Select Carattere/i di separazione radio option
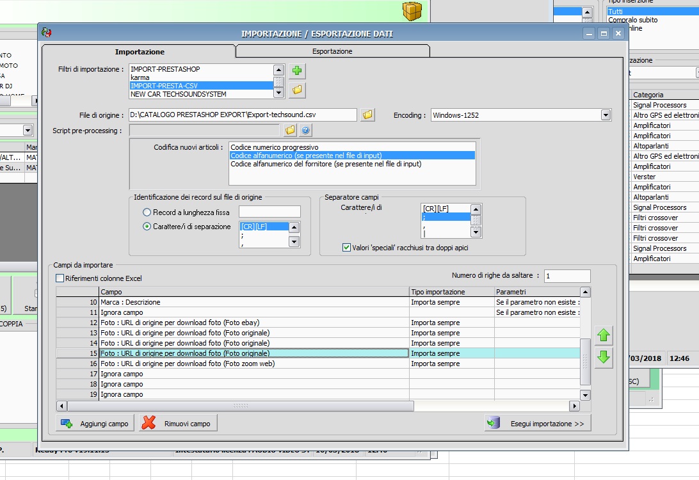Viewport: 699px width, 480px height. click(147, 227)
